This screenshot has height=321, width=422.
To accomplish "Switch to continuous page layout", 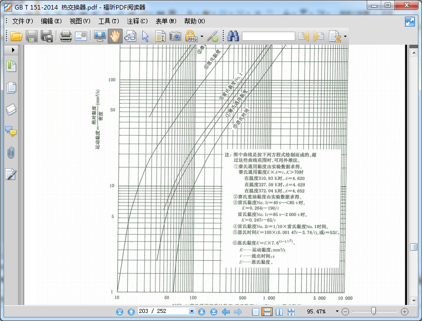I will [x=267, y=311].
